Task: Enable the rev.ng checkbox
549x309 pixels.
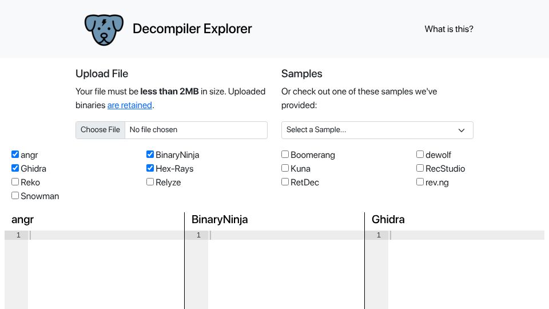Action: 420,182
